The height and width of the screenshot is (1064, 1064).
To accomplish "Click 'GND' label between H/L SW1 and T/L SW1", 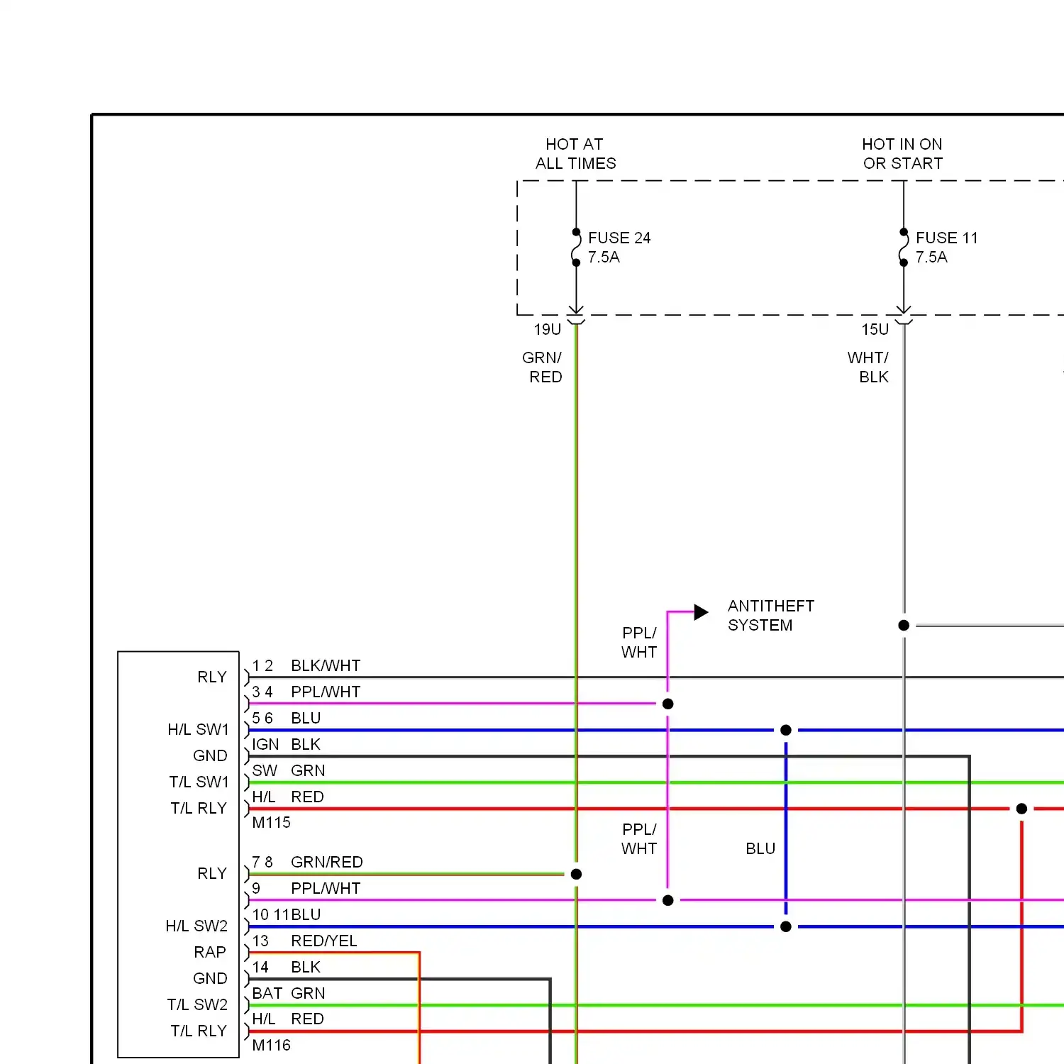I will (210, 756).
